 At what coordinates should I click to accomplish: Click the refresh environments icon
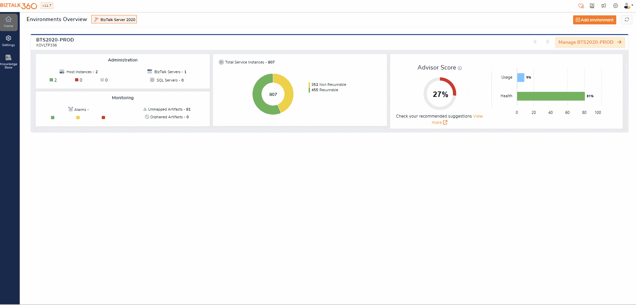(627, 20)
